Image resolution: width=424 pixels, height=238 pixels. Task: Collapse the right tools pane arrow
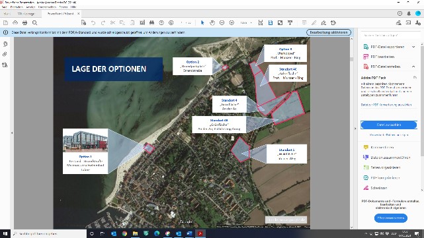(x=355, y=129)
